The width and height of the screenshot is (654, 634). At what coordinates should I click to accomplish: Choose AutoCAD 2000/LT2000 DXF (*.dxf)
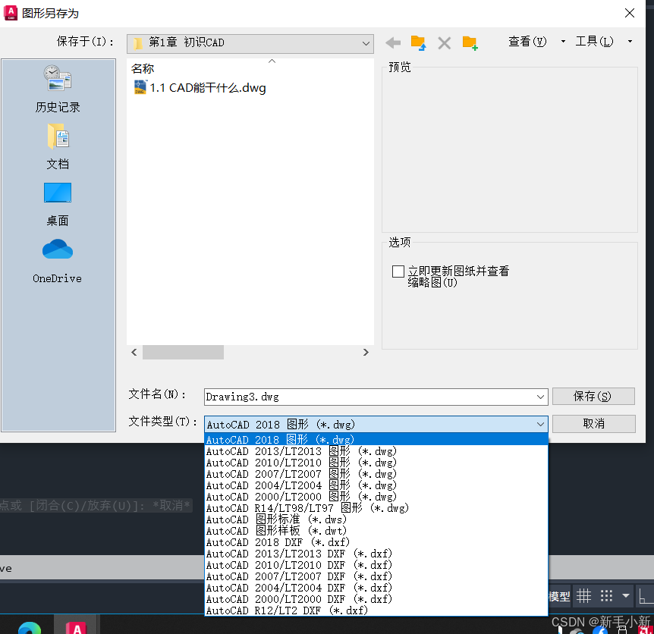click(376, 599)
